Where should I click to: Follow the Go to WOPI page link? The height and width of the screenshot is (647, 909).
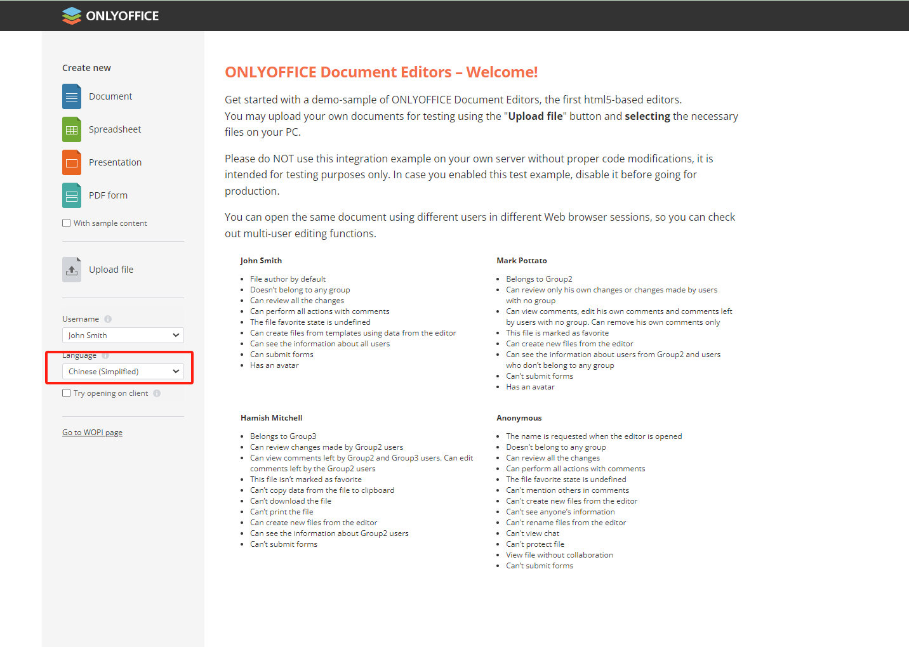92,433
